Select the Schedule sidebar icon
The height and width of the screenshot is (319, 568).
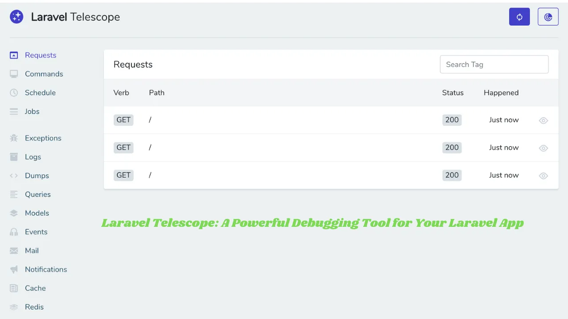[x=13, y=93]
